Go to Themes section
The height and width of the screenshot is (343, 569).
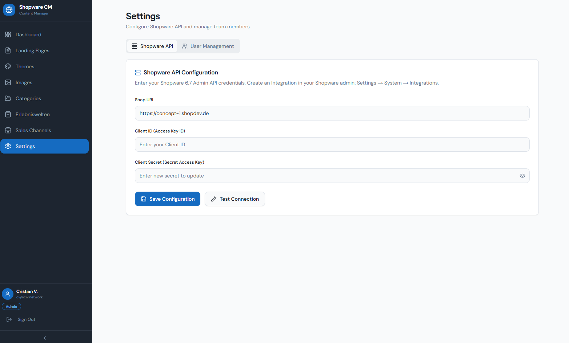click(44, 66)
